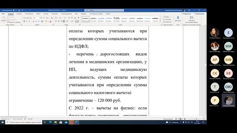
Task: Click the Sort icon in Paragraph group
Action: [75, 18]
